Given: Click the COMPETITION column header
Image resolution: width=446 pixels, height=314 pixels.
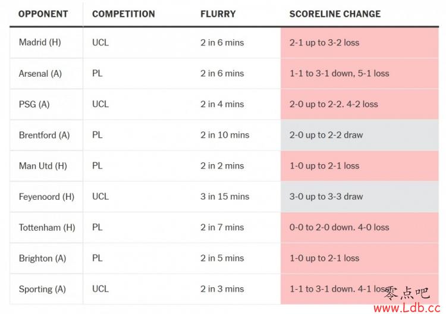Looking at the screenshot, I should 124,14.
